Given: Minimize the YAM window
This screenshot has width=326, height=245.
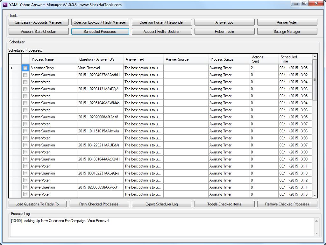Looking at the screenshot, I should point(296,4).
